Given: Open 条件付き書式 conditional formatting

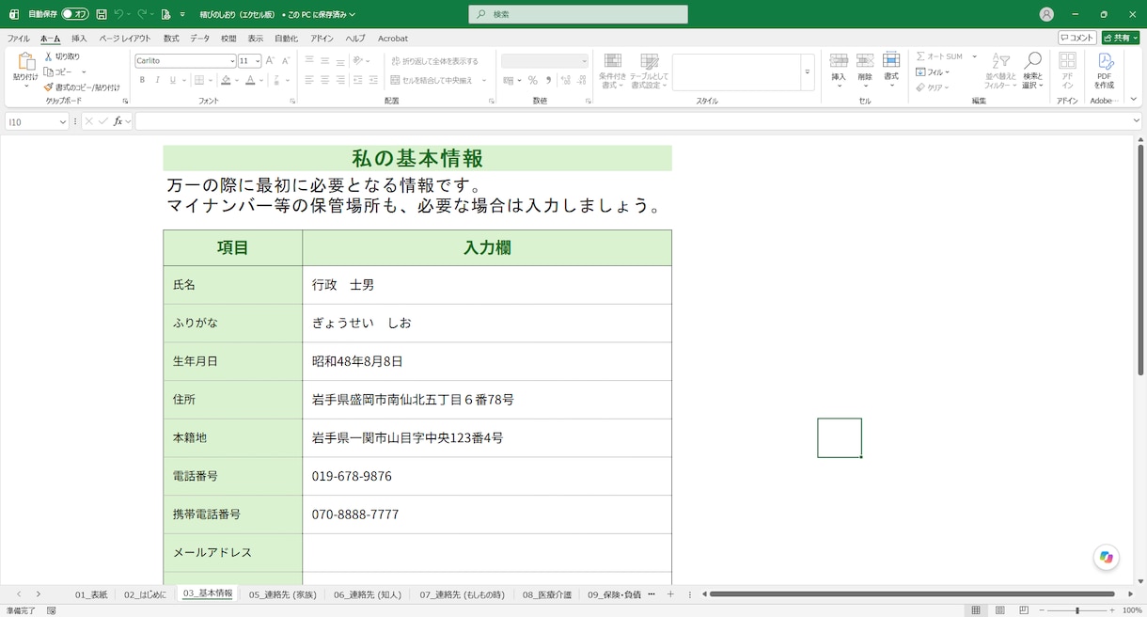Looking at the screenshot, I should click(612, 71).
